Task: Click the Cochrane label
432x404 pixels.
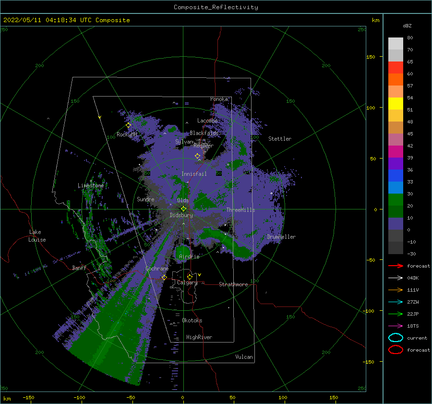Action: pyautogui.click(x=157, y=269)
